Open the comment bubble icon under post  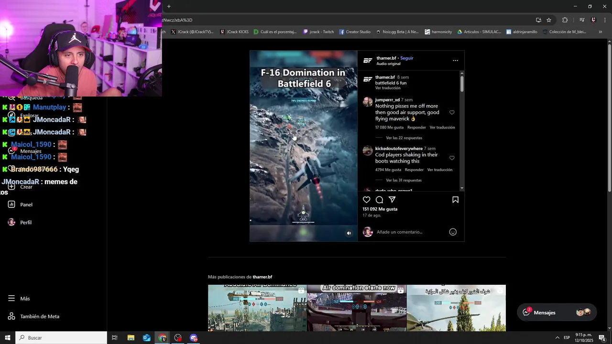click(379, 200)
